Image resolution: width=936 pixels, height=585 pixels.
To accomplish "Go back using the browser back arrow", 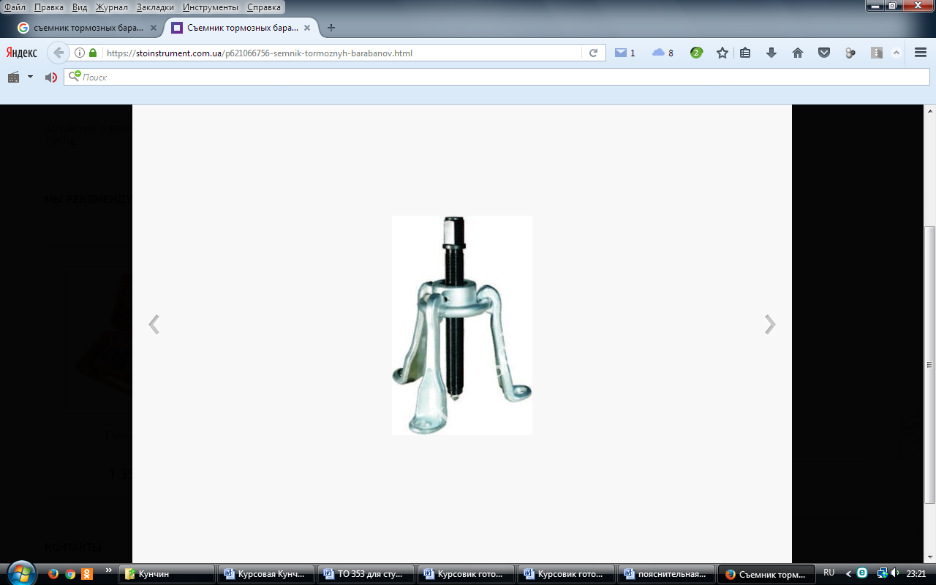I will pyautogui.click(x=58, y=53).
